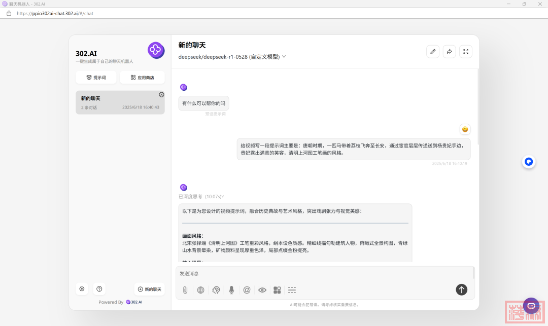
Task: Click the user emoji avatar
Action: coord(465,129)
